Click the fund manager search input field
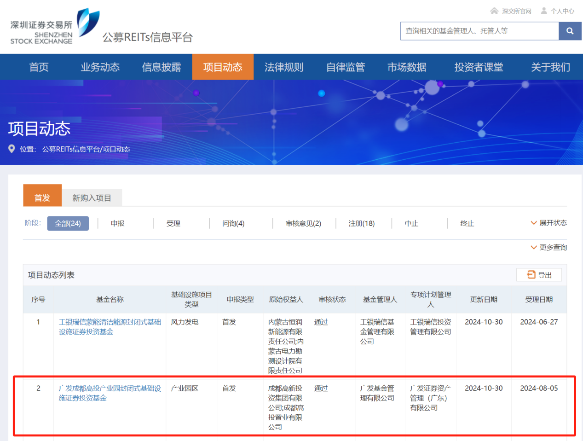 (x=479, y=31)
